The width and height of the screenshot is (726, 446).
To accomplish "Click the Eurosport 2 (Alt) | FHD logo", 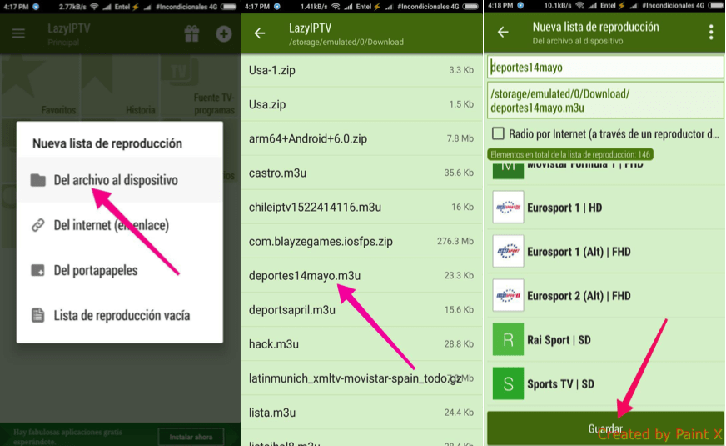I will pos(508,295).
